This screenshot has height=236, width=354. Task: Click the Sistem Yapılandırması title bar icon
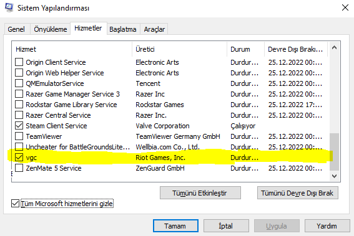click(x=9, y=7)
